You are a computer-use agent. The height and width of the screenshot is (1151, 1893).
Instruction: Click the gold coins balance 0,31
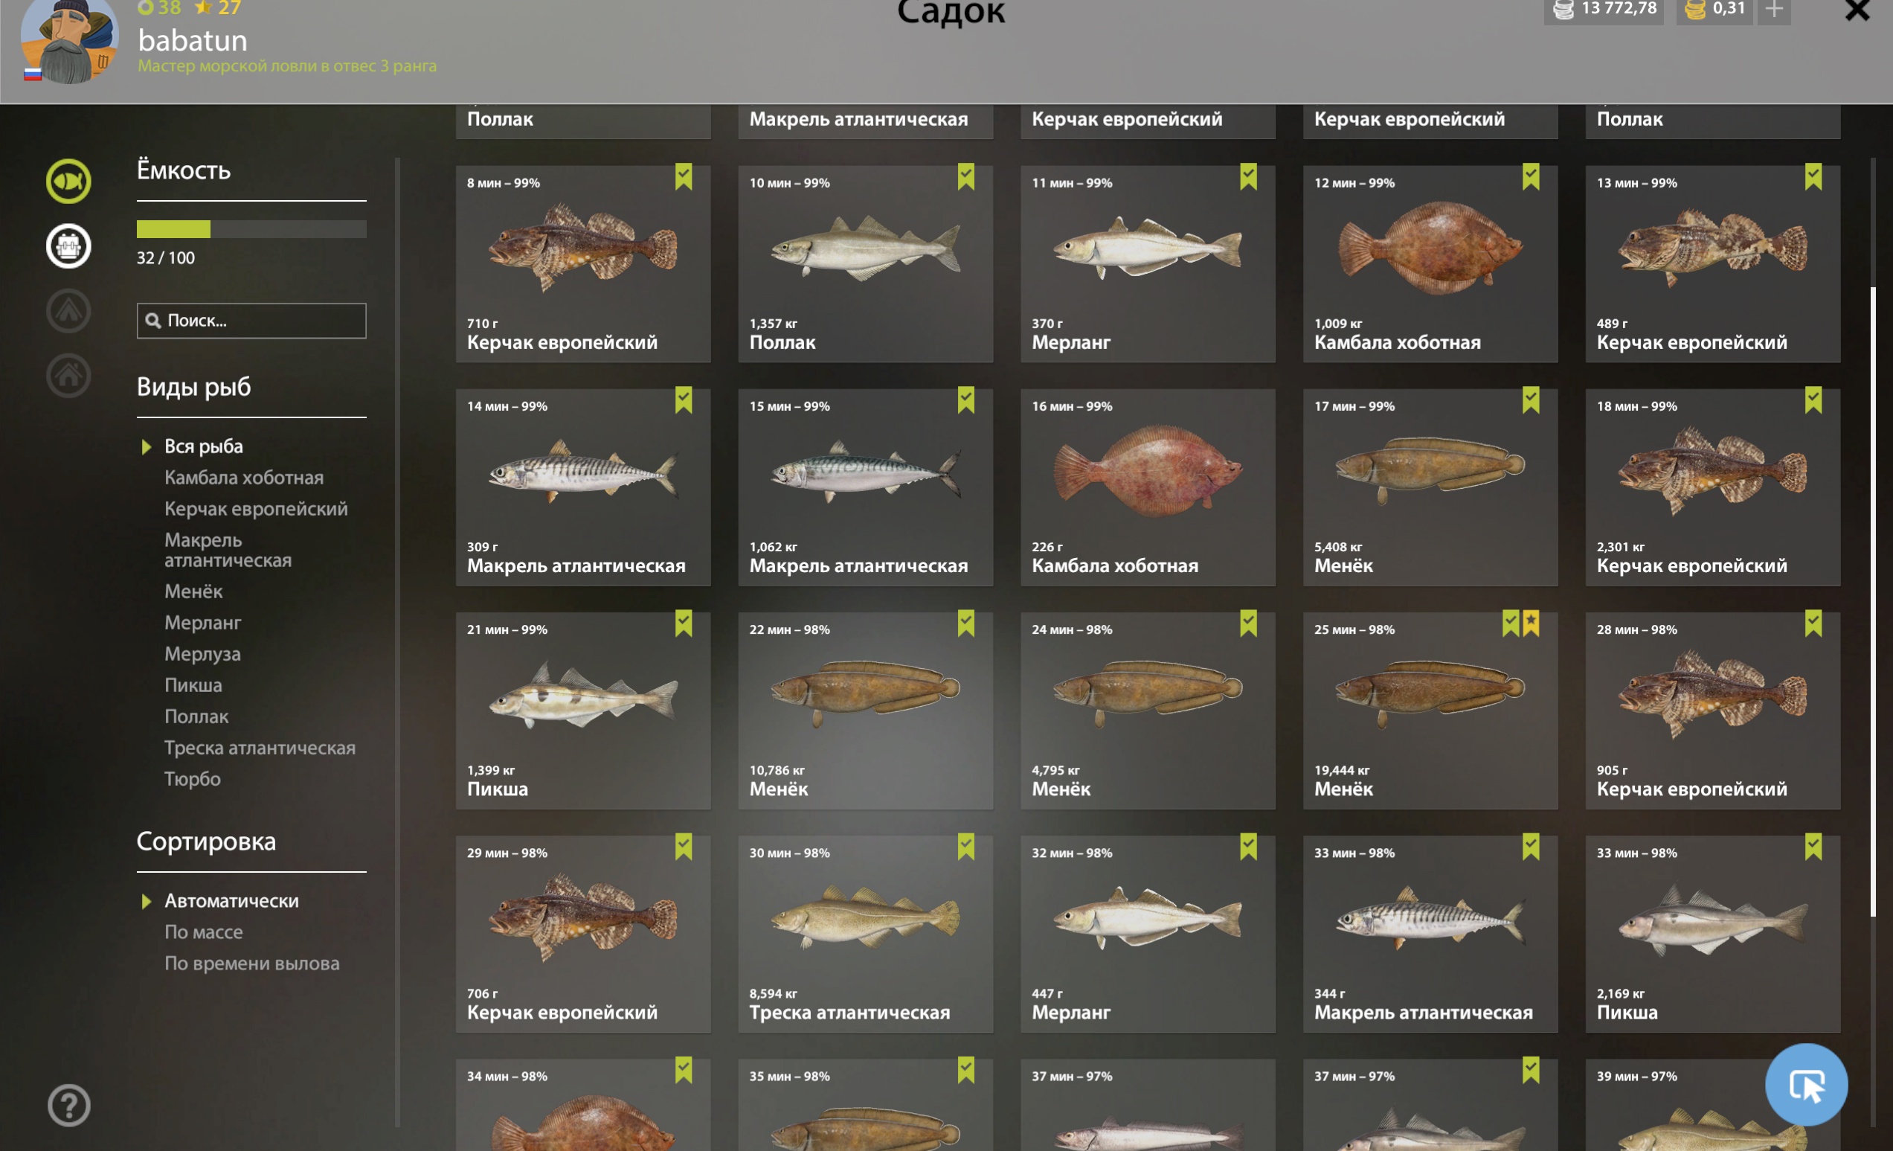point(1715,10)
